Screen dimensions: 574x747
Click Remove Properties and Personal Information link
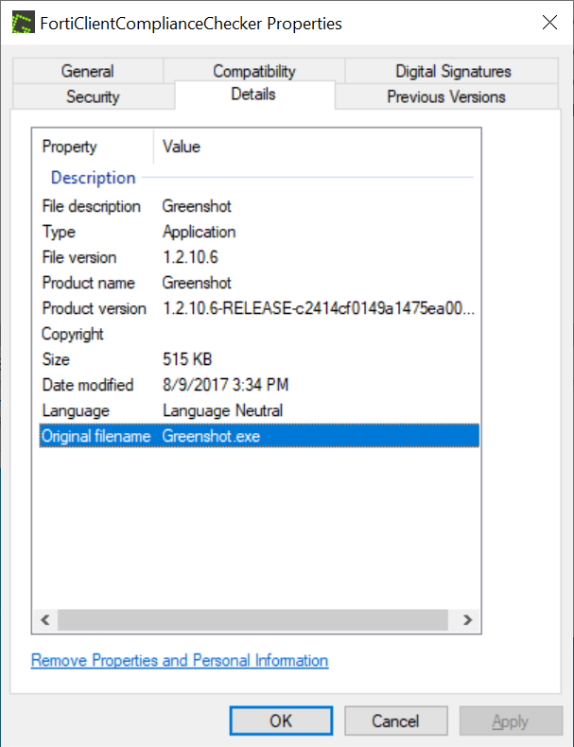[x=180, y=660]
